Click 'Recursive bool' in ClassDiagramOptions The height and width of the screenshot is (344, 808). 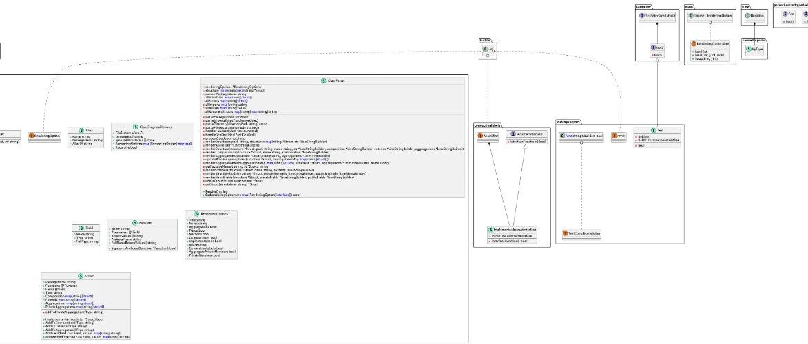126,147
